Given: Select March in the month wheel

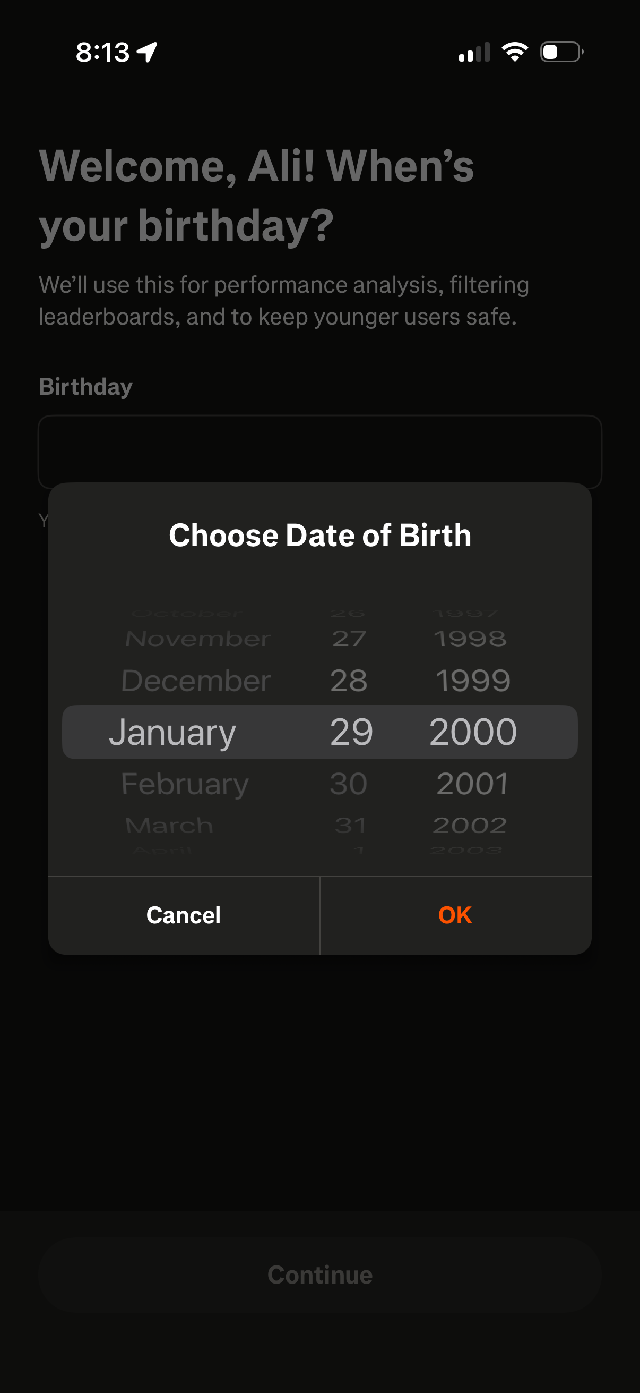Looking at the screenshot, I should pyautogui.click(x=169, y=825).
